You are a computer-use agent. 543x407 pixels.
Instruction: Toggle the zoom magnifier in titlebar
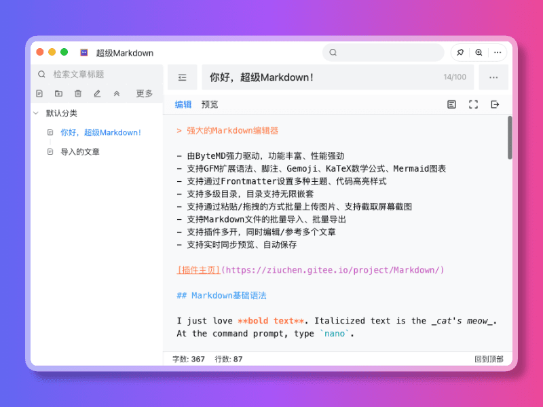[479, 52]
